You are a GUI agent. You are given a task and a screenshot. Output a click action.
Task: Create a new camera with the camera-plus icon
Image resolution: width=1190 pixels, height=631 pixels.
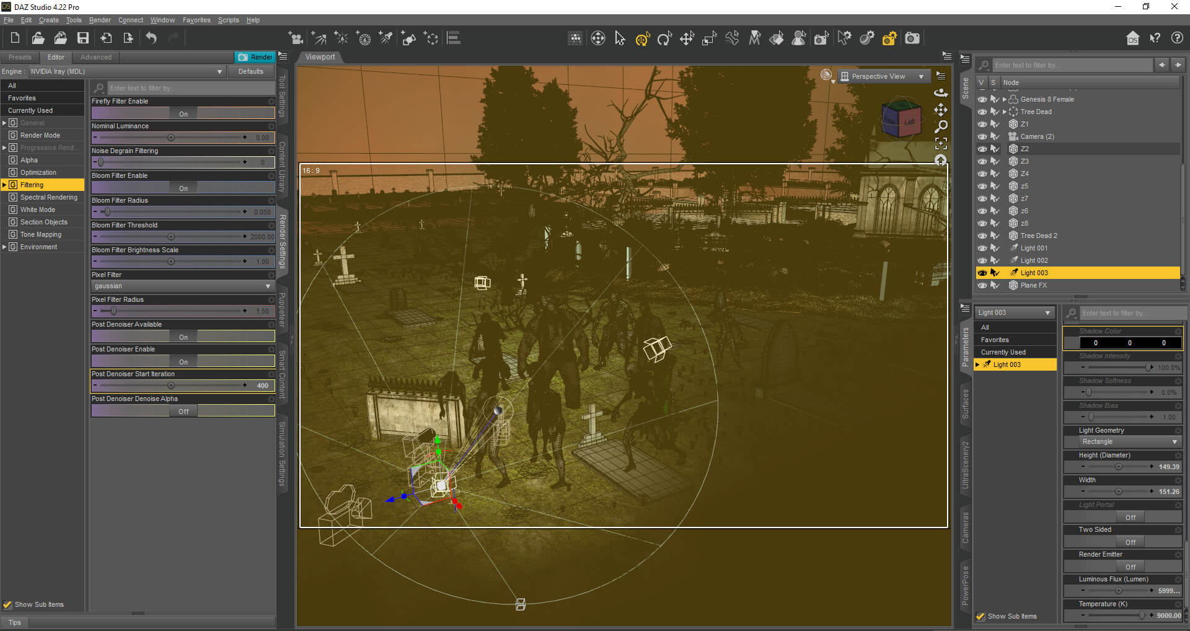(x=296, y=38)
